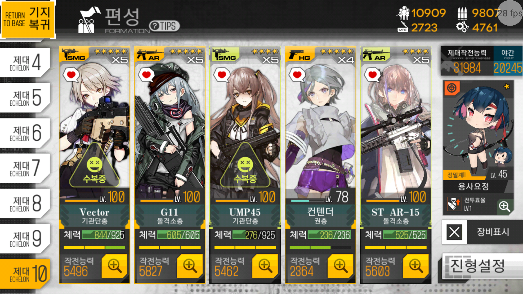Switch to Echelon 9 tab
Screen dimensions: 523x294
25,238
